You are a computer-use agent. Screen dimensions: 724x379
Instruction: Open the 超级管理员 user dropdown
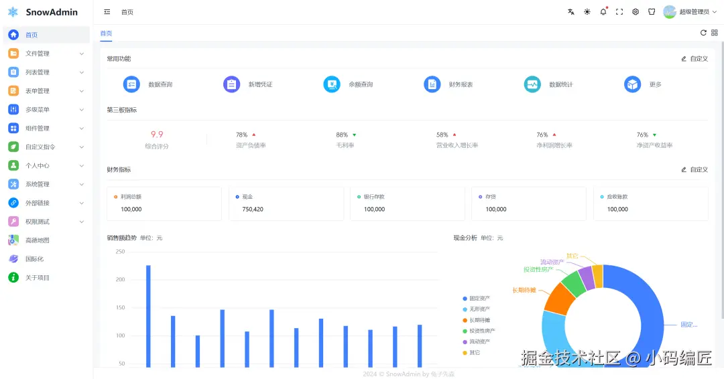690,12
